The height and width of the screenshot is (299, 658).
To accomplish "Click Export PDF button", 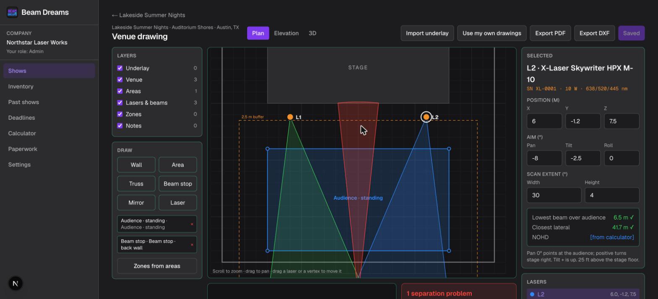I will [550, 33].
